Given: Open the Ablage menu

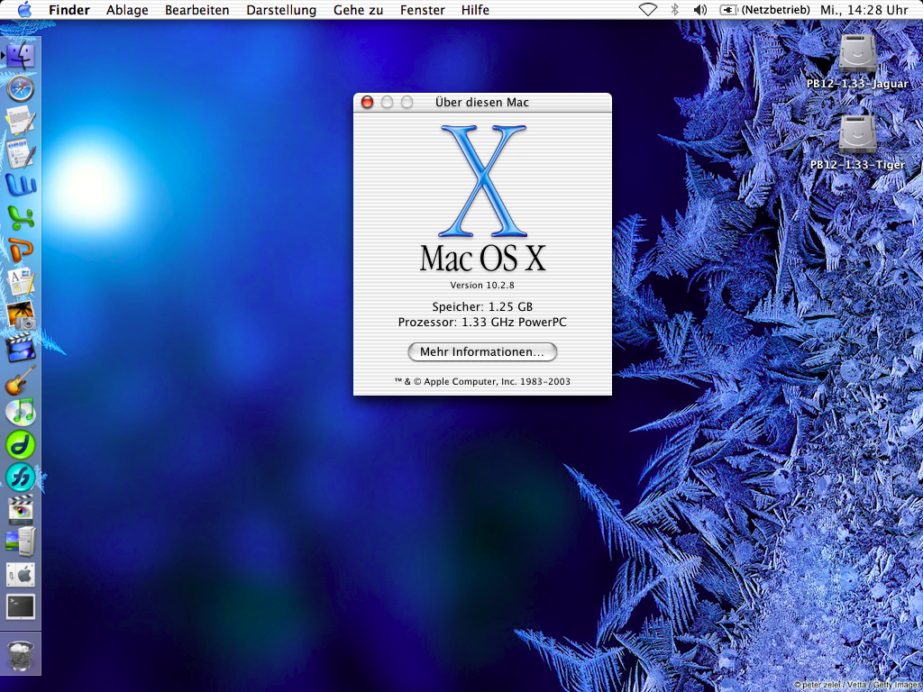Looking at the screenshot, I should 127,10.
